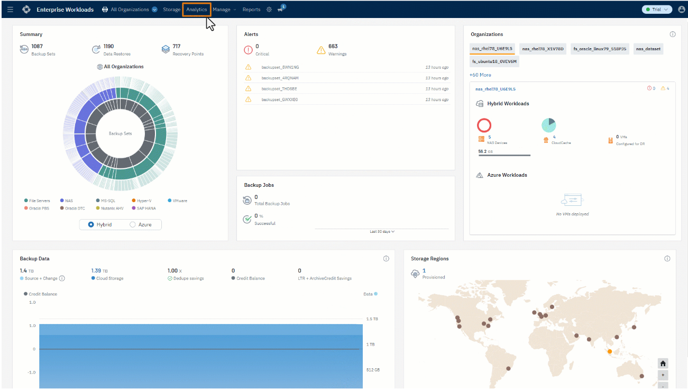Viewport: 688px width, 390px height.
Task: Click the orange region marker on map
Action: point(609,351)
